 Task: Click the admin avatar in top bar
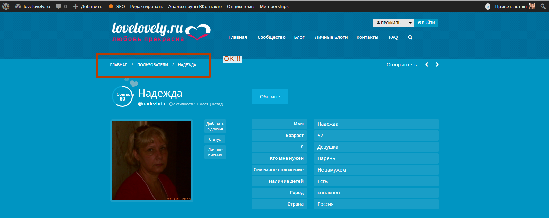[x=532, y=6]
